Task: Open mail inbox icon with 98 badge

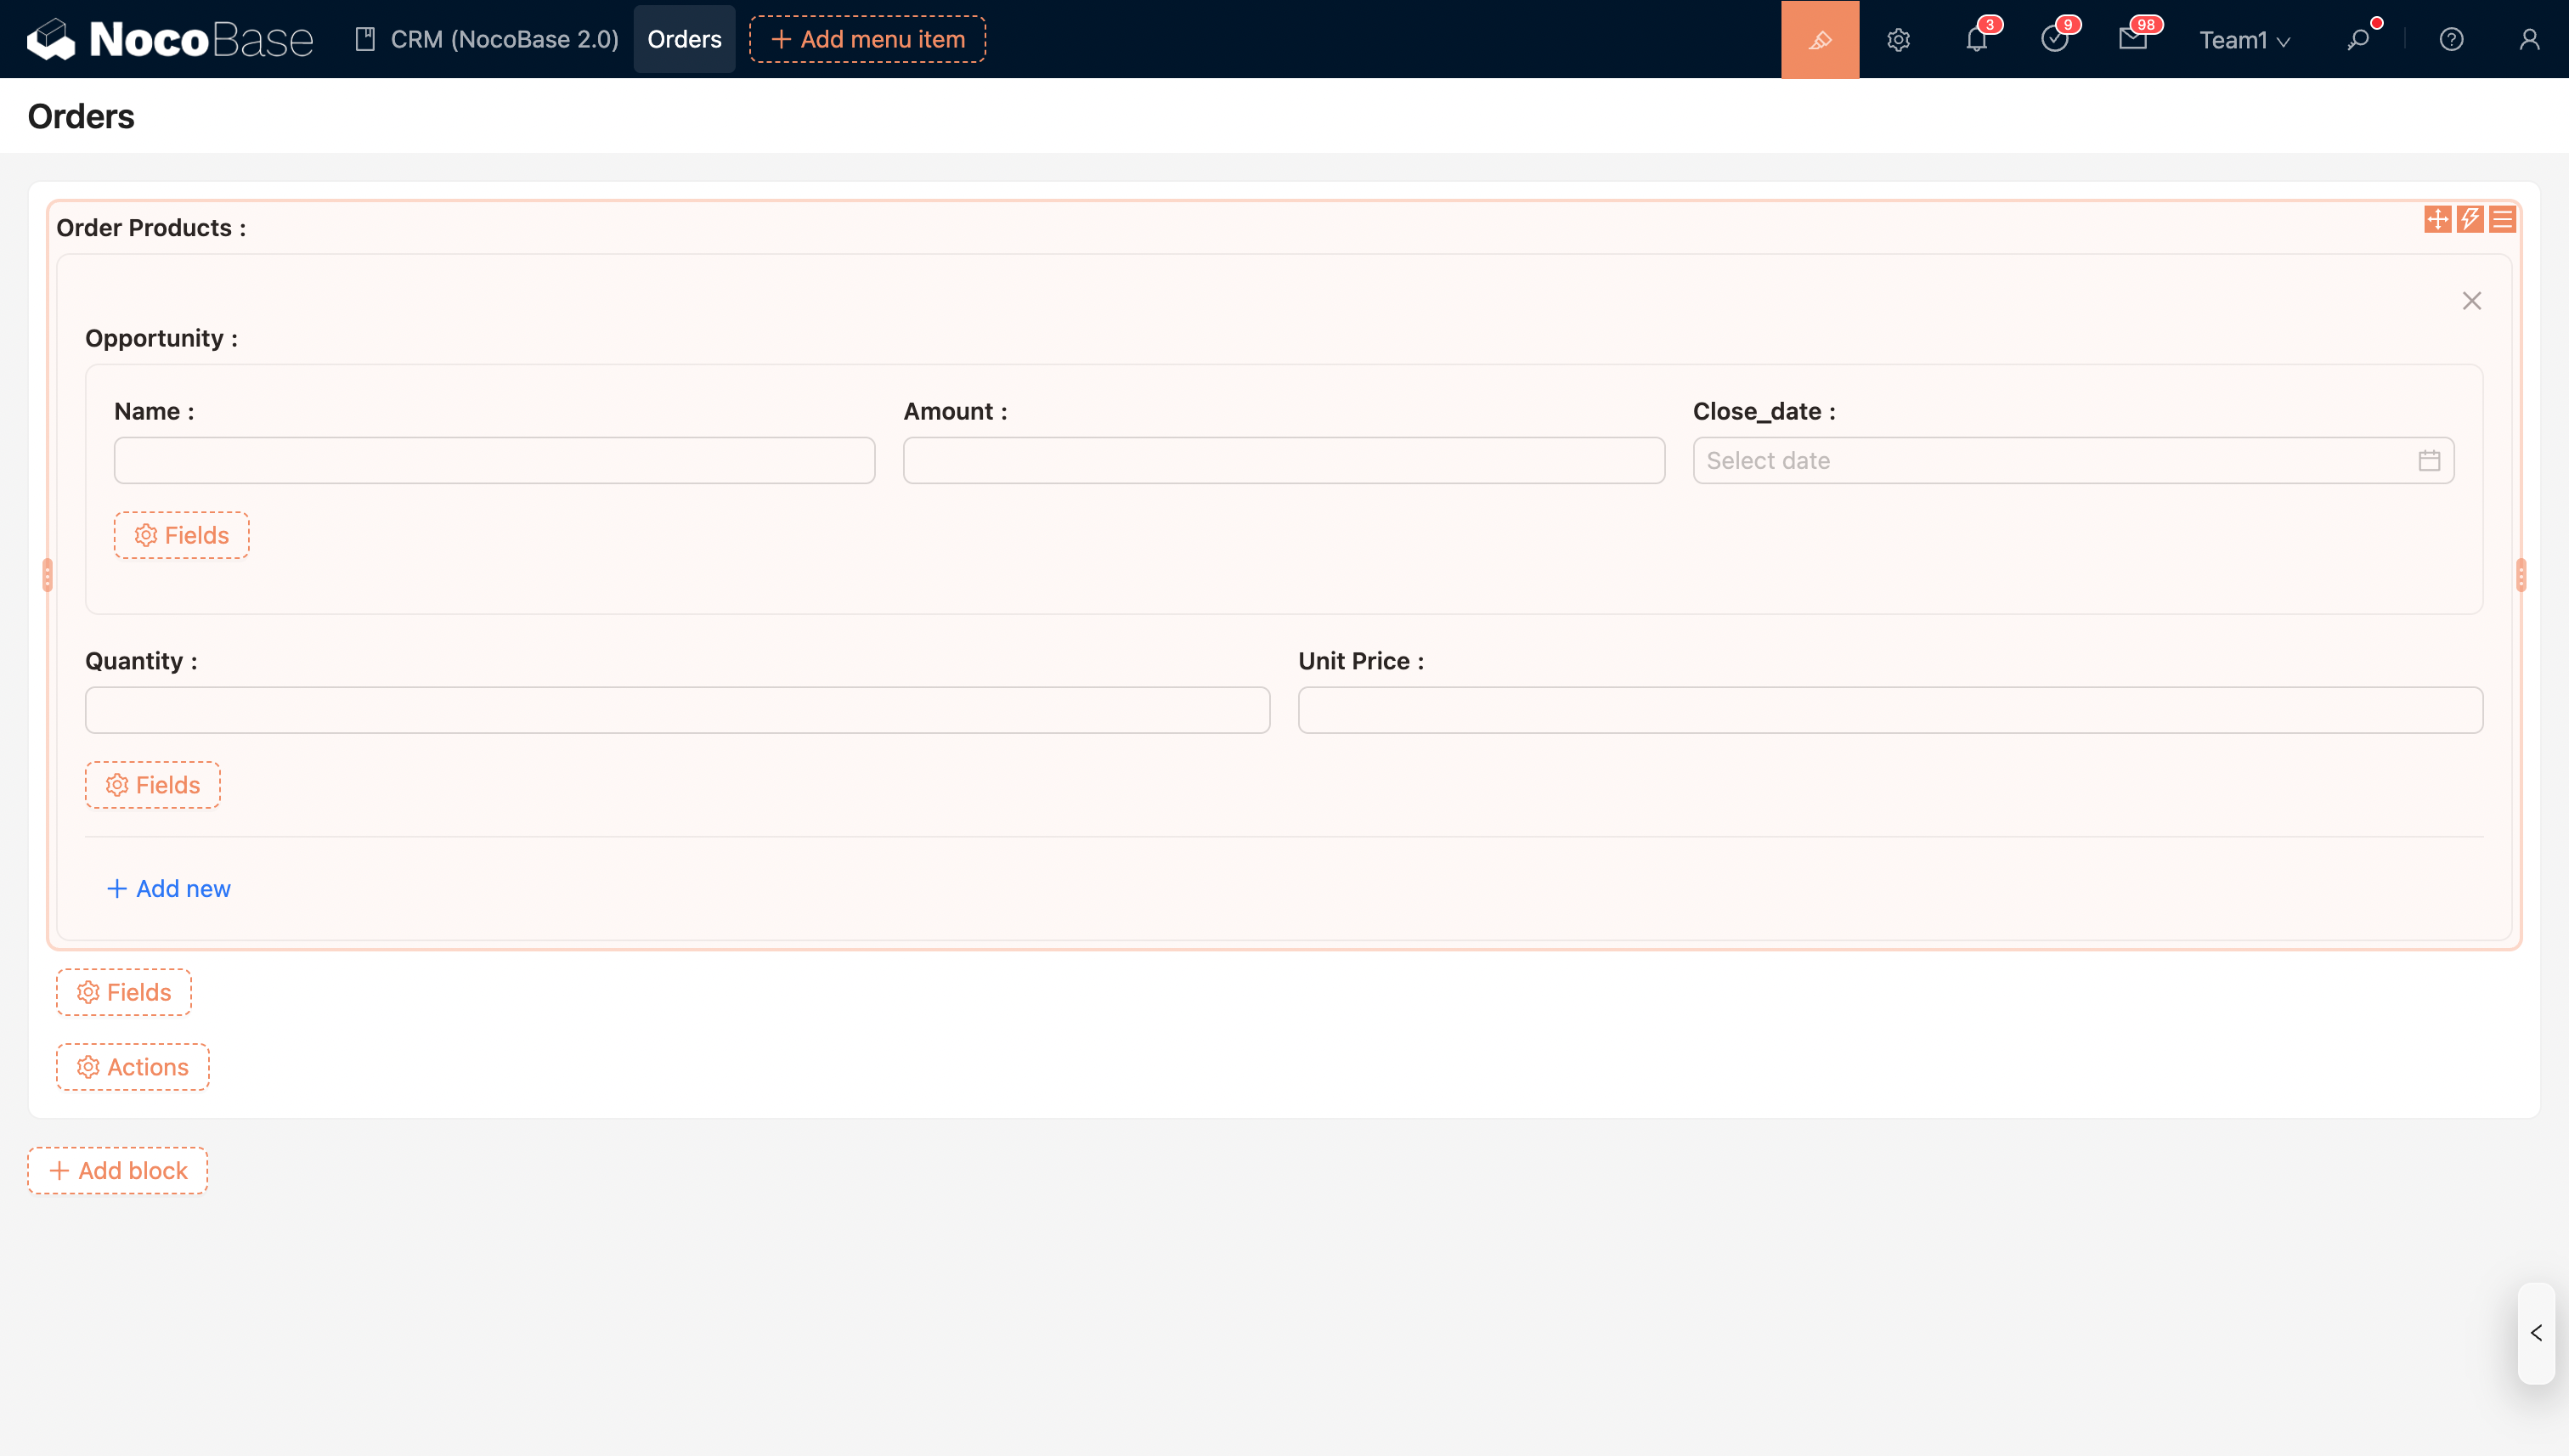Action: point(2132,39)
